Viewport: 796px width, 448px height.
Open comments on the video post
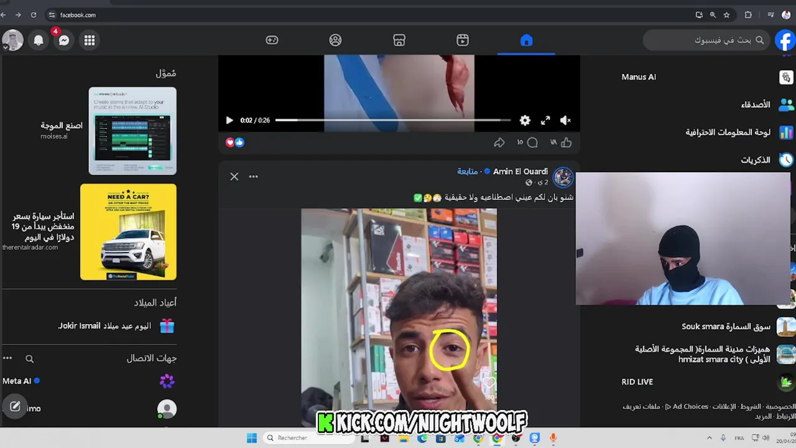(532, 142)
